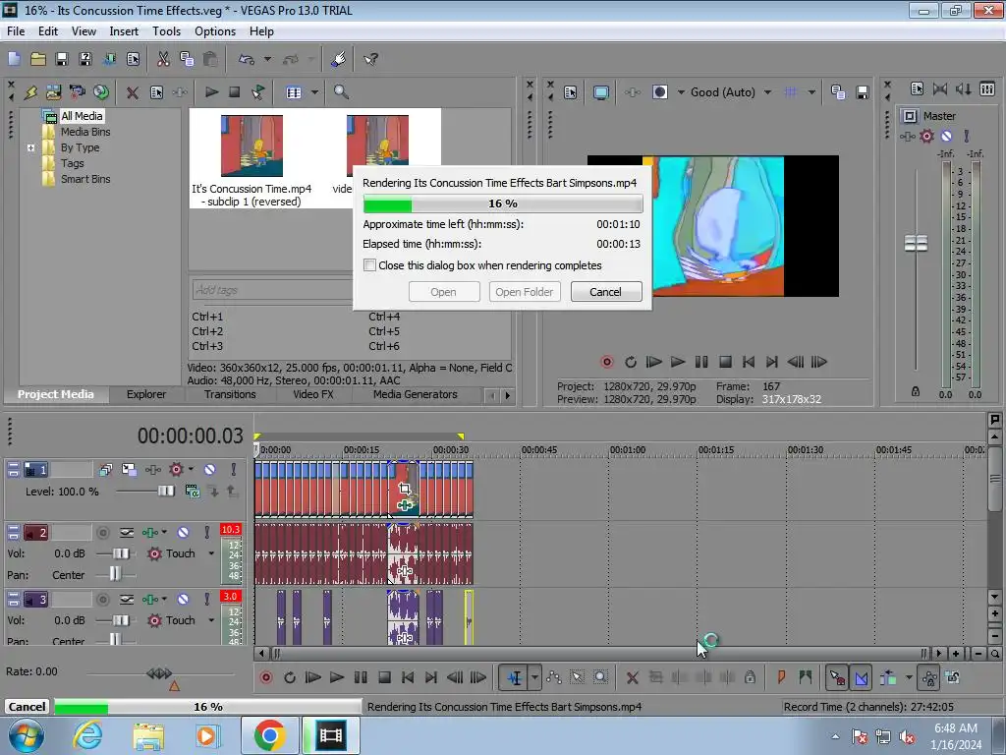Click the Video Preview external monitor icon

pyautogui.click(x=600, y=92)
